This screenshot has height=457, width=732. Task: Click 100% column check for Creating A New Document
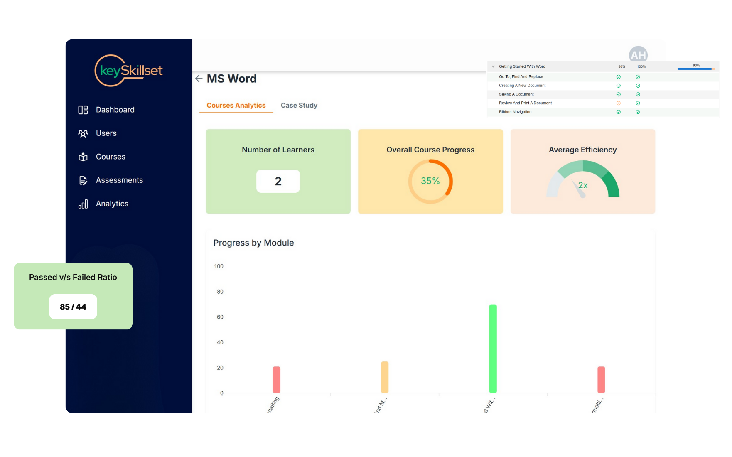coord(638,86)
